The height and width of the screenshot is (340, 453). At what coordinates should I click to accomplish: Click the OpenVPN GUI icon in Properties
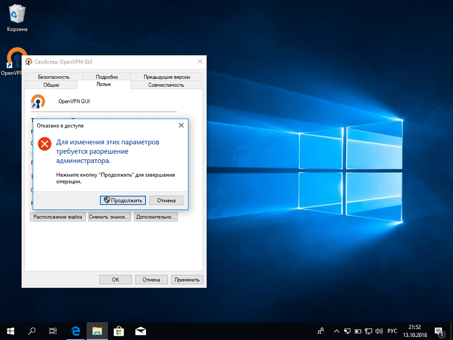(x=38, y=102)
